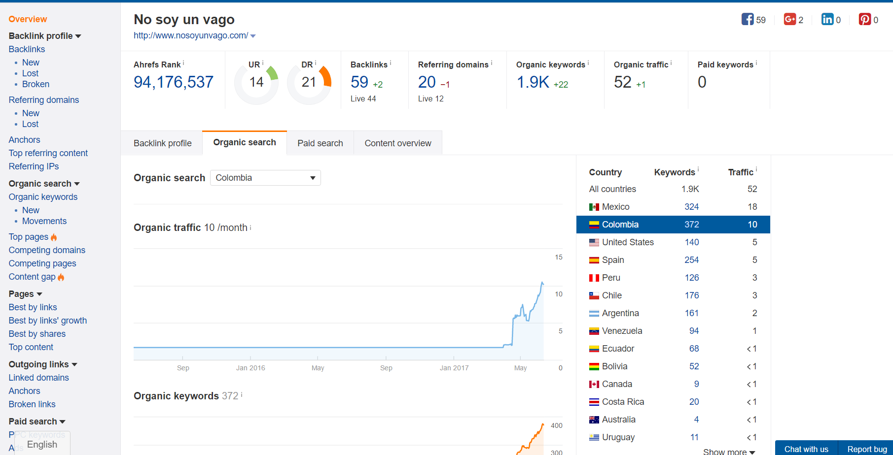Open Movements under Organic keywords
This screenshot has width=893, height=455.
[44, 221]
